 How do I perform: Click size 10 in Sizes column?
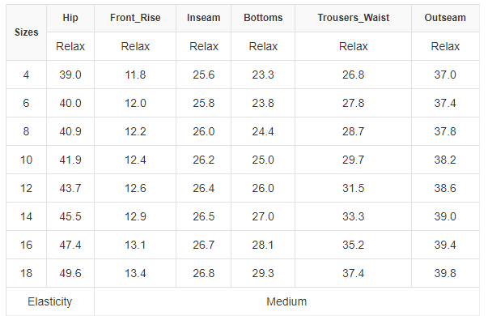(26, 160)
